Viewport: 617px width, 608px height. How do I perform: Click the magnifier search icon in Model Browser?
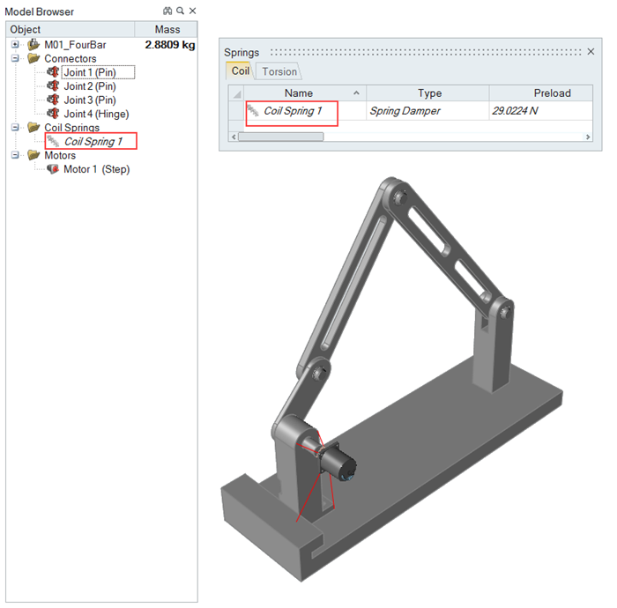180,11
